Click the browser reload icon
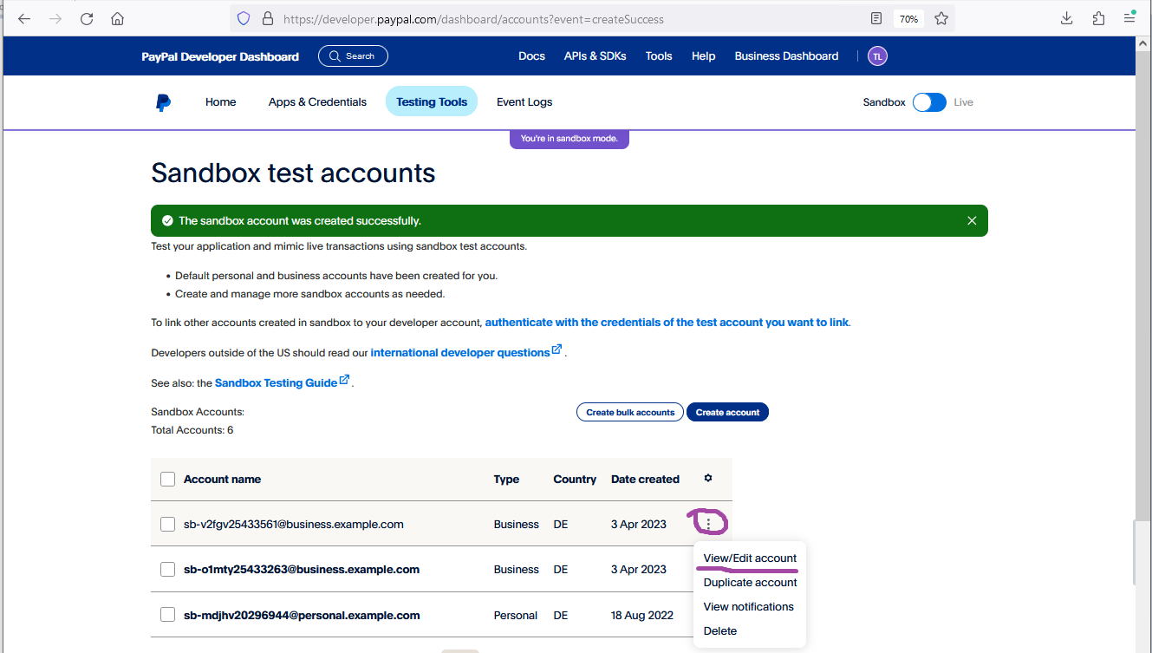 (87, 19)
